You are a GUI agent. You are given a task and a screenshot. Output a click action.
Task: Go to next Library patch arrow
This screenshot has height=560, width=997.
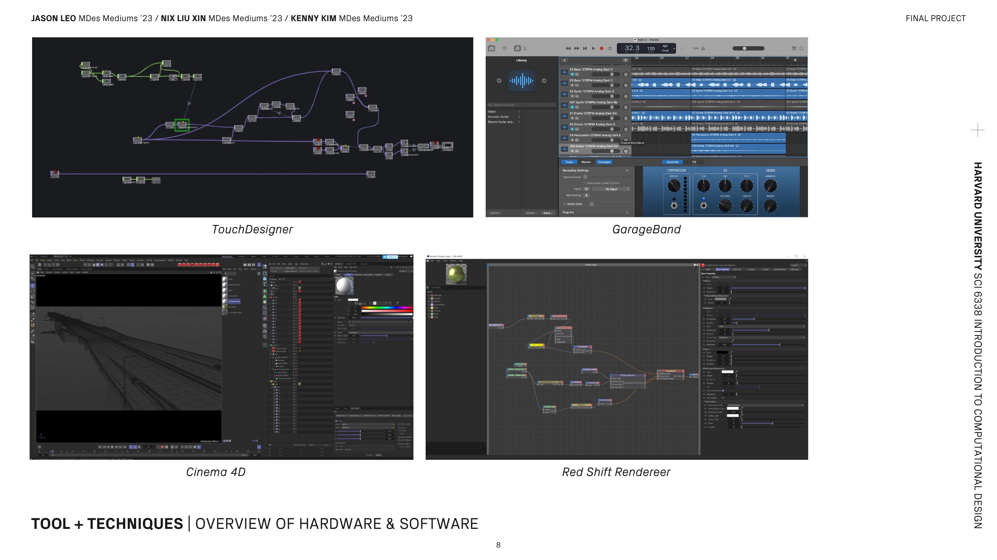(544, 81)
